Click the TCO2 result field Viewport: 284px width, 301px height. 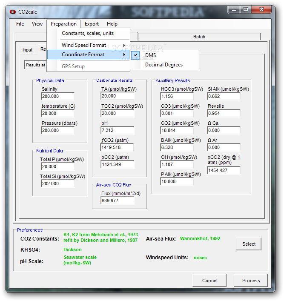(118, 113)
